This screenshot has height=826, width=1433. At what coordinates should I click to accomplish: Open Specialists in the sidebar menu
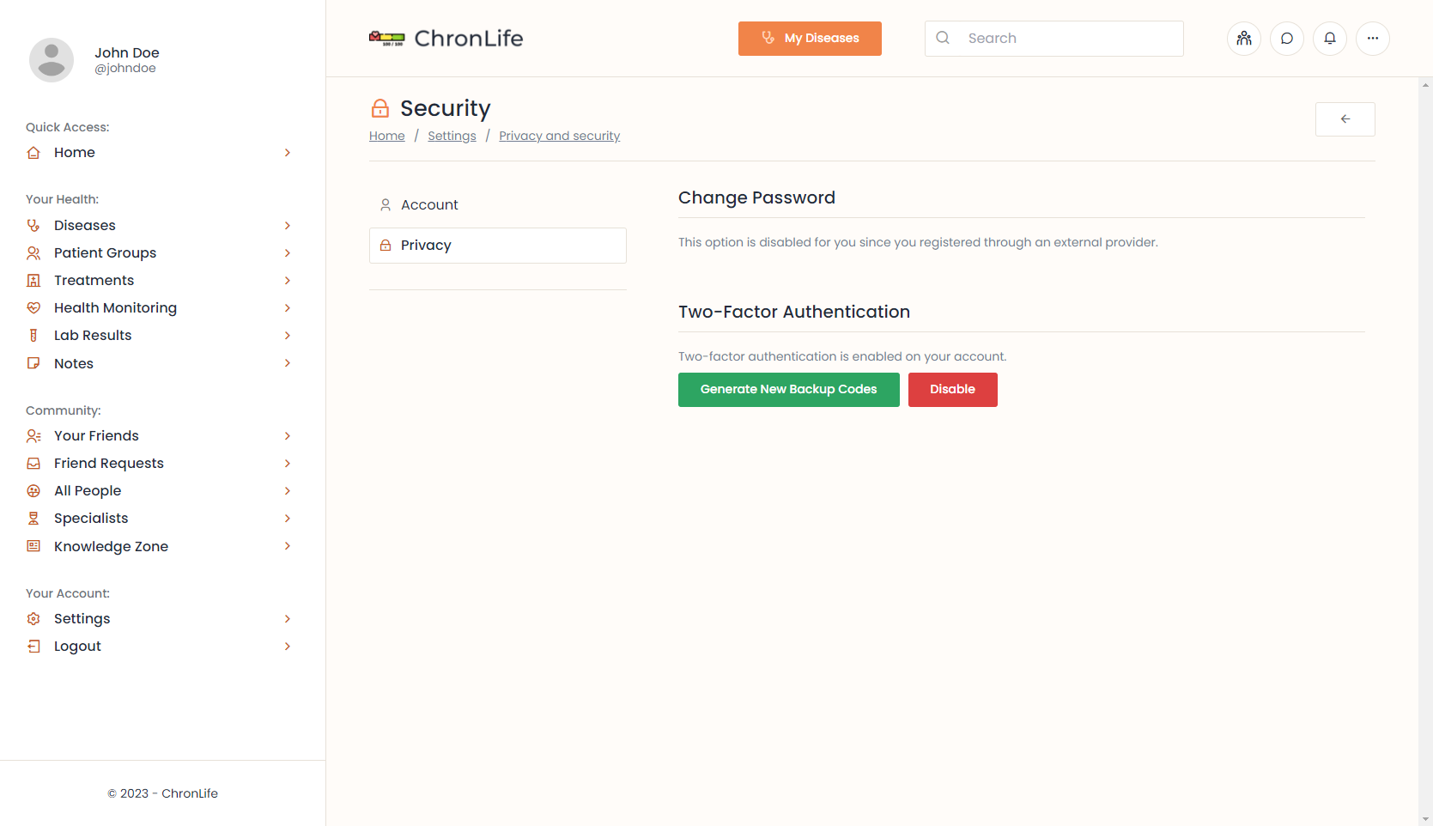159,519
